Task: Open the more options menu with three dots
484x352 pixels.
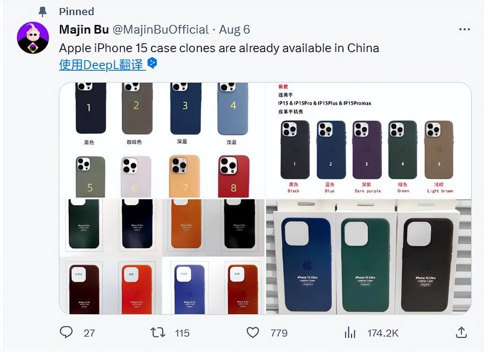Action: (x=464, y=29)
